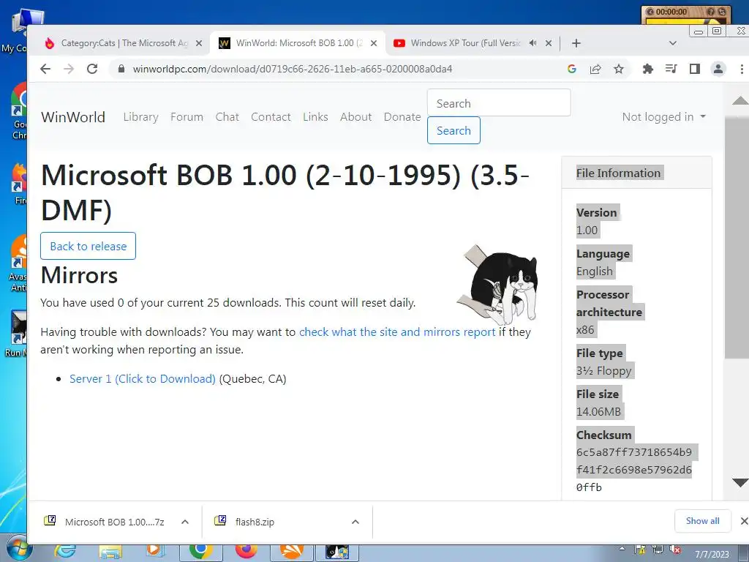
Task: Click the Action Center flag tray icon
Action: click(640, 550)
